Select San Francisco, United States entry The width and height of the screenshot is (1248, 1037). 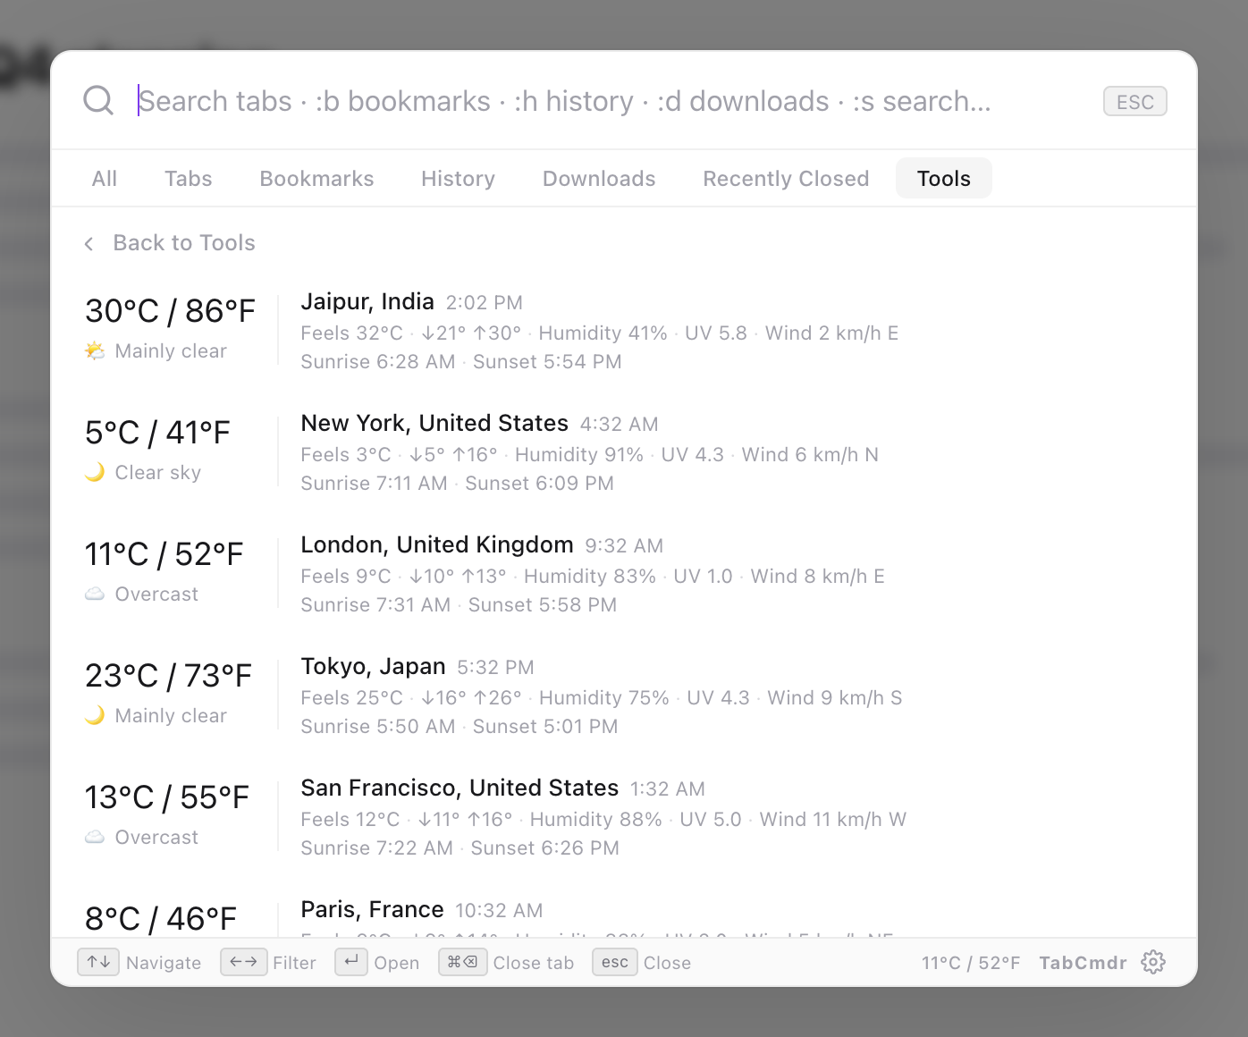point(624,817)
